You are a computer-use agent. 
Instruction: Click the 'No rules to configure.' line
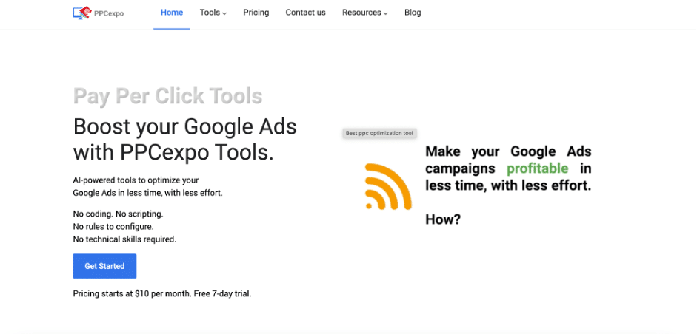113,227
